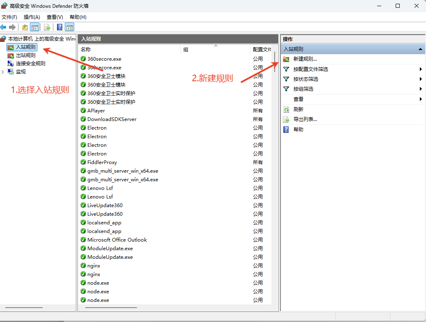
Task: Click the forward arrow toolbar icon
Action: [x=12, y=27]
